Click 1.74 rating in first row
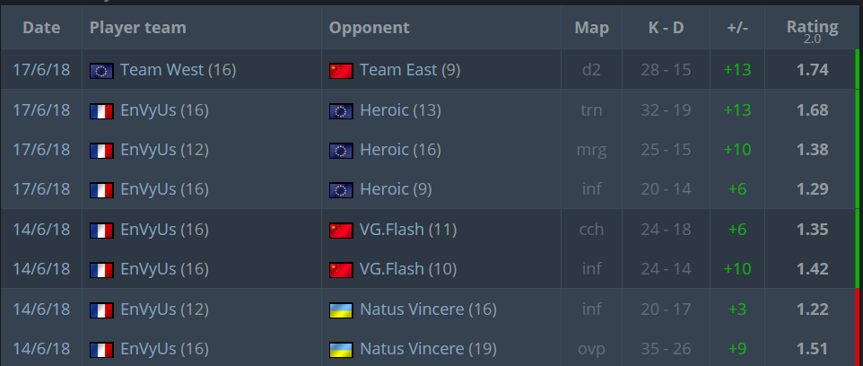 pyautogui.click(x=813, y=70)
